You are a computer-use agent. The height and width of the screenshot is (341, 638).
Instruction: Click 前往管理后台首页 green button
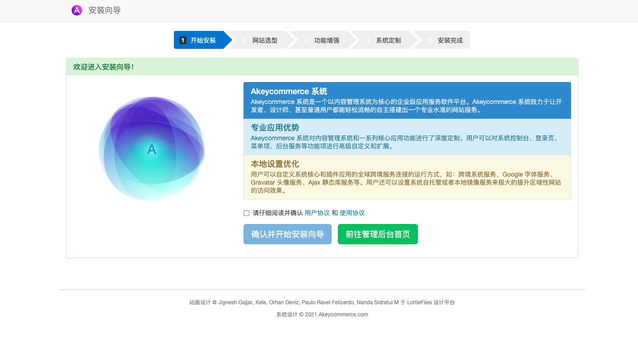click(378, 234)
